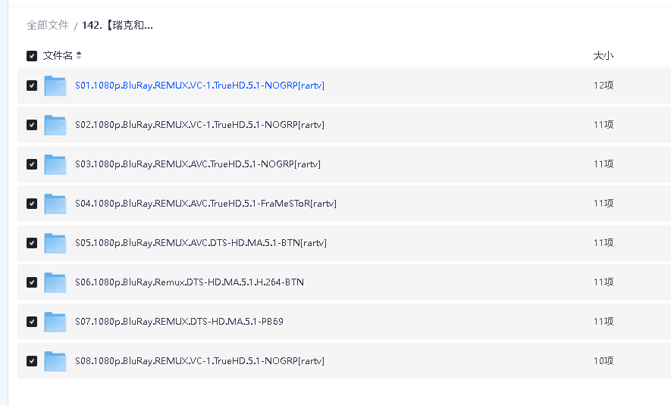The width and height of the screenshot is (671, 405).
Task: Click the 大小 column header
Action: coord(603,56)
